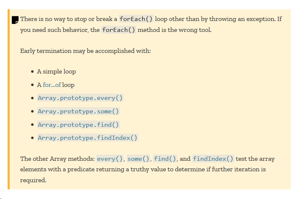Image resolution: width=301 pixels, height=199 pixels.
Task: Click the final word "required."
Action: click(x=33, y=180)
